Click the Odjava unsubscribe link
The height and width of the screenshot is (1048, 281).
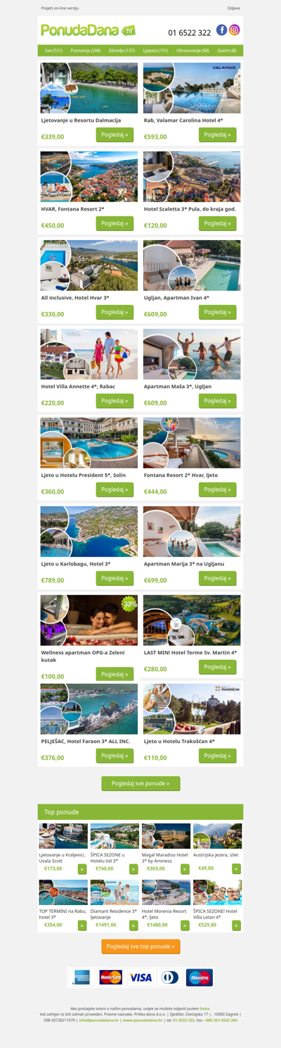point(234,8)
